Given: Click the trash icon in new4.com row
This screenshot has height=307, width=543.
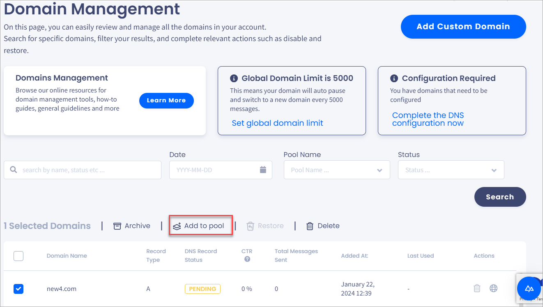Looking at the screenshot, I should click(x=477, y=288).
